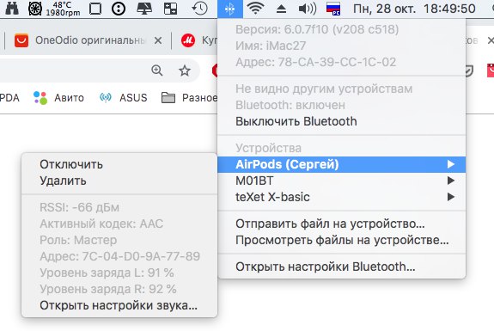Click the Версия: 6.0.7f10 line
The image size is (494, 331).
tap(342, 29)
